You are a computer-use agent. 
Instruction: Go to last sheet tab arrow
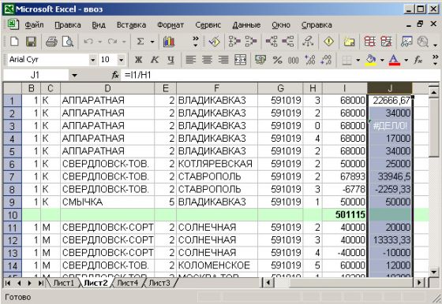pos(40,283)
